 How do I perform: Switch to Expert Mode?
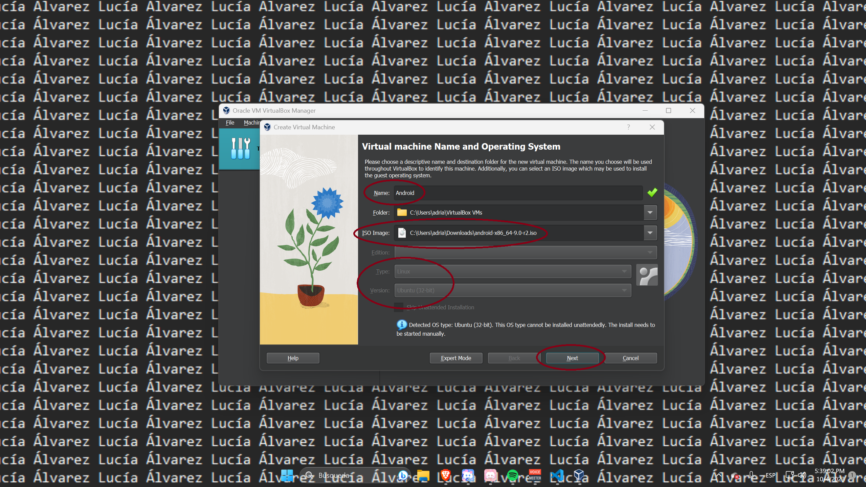(456, 358)
